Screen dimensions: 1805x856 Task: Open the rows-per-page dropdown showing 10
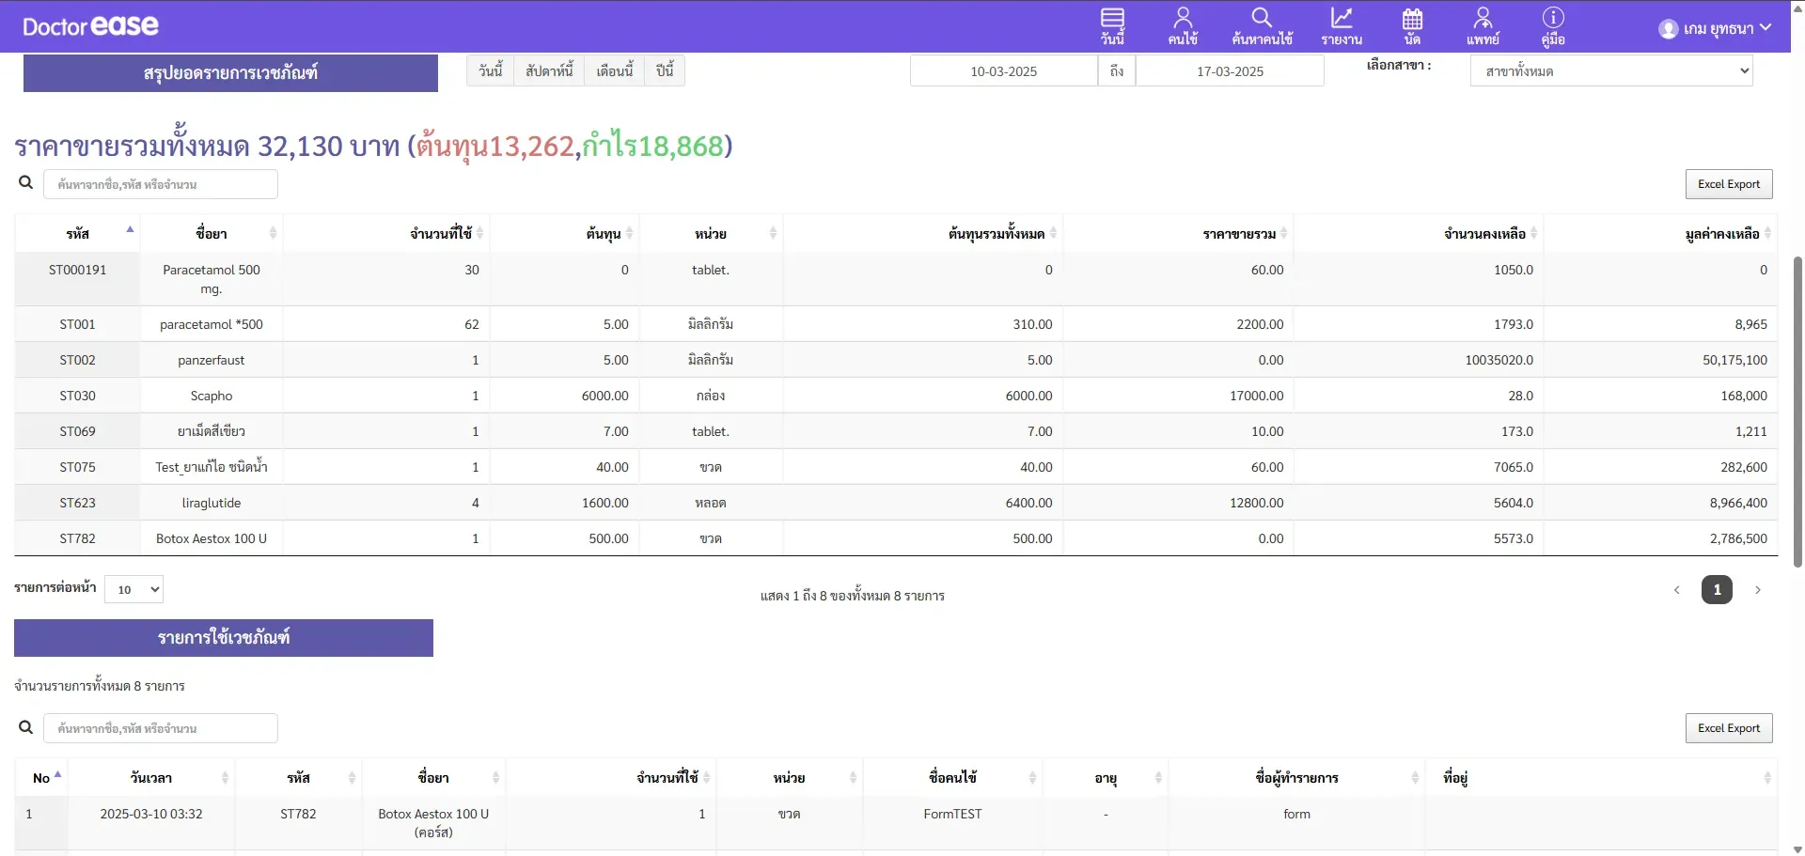(x=133, y=589)
